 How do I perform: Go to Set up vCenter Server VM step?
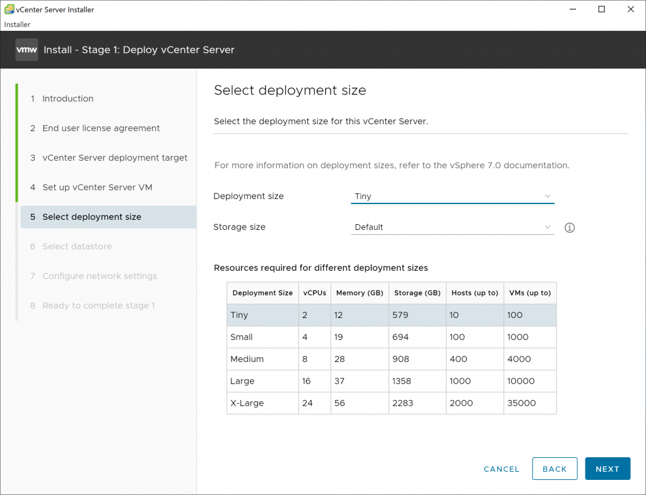coord(97,188)
